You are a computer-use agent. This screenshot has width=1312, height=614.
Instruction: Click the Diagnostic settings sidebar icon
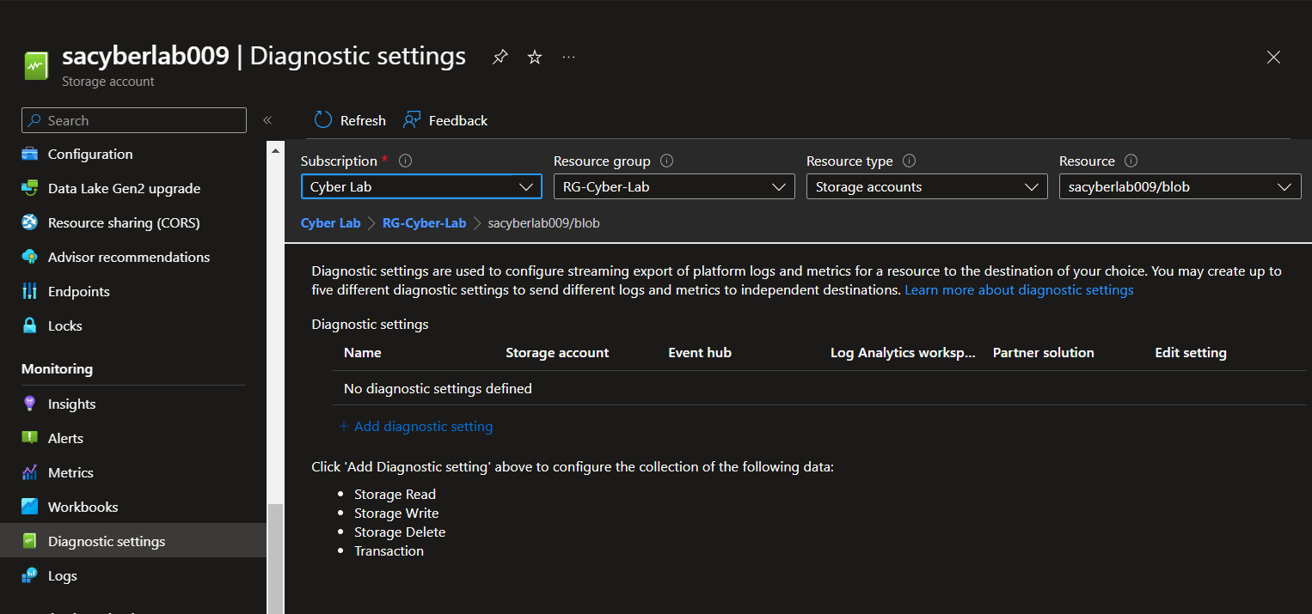(30, 542)
